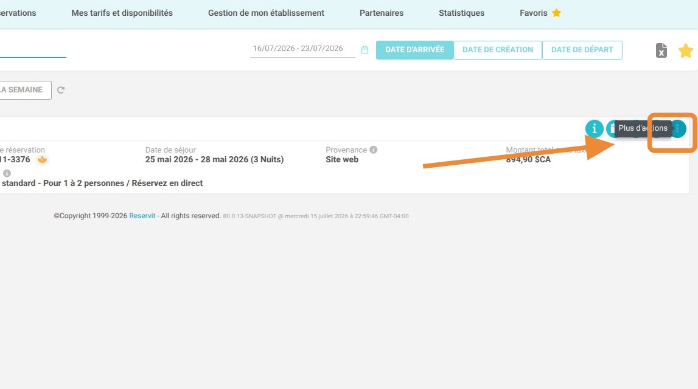Viewport: 698px width, 389px height.
Task: Click the room text Pour 1 à 2 personnes
Action: tap(84, 183)
